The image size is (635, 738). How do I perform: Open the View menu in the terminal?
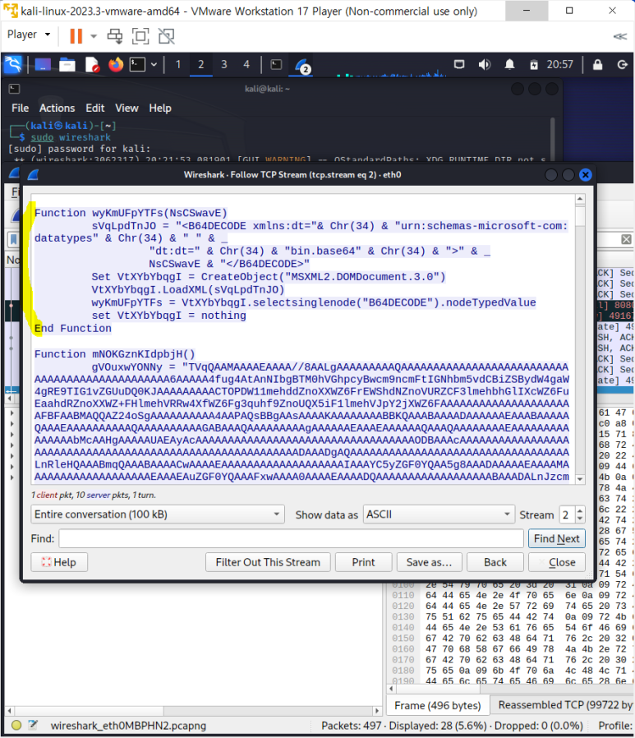click(x=127, y=108)
